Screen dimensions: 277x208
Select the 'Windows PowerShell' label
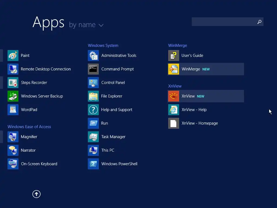pos(119,164)
